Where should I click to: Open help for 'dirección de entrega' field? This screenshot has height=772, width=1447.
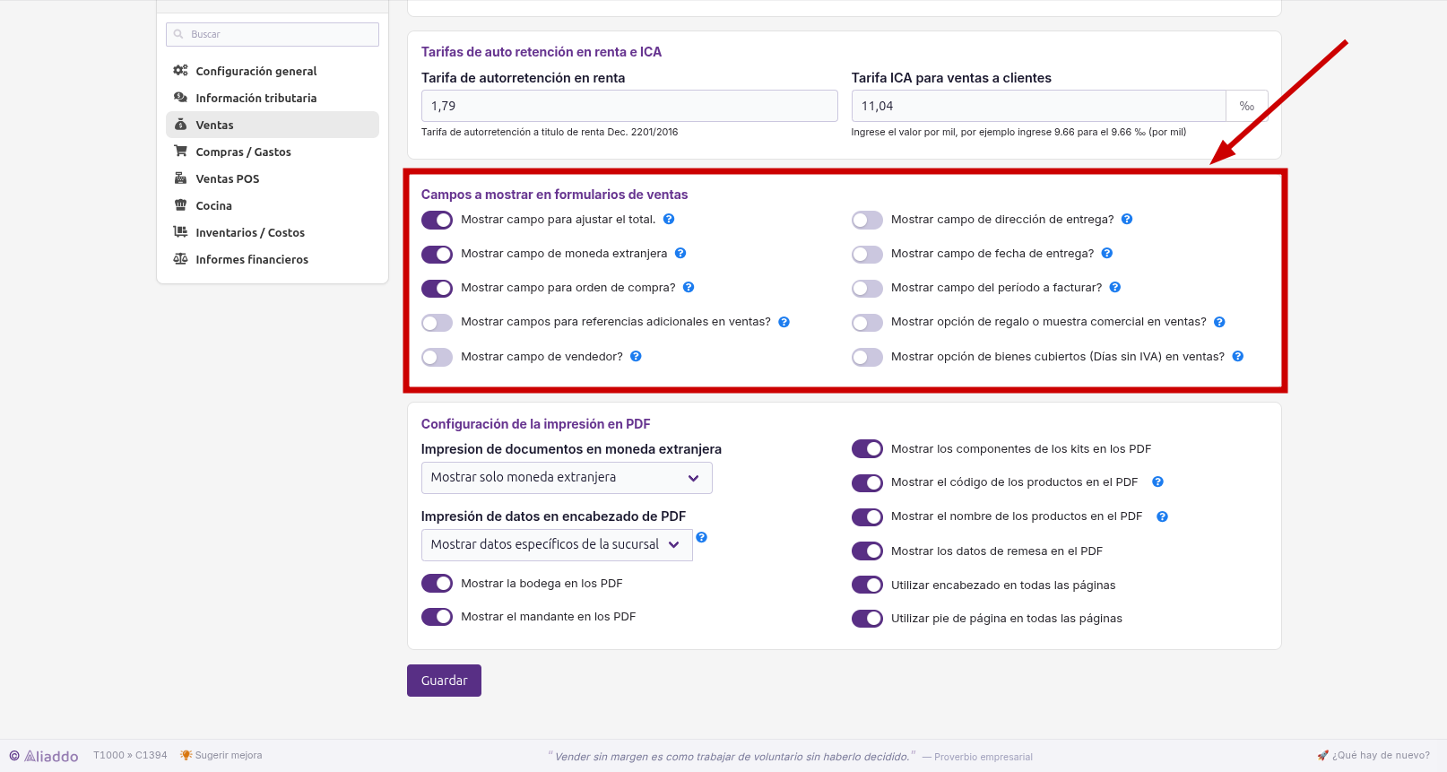pyautogui.click(x=1127, y=219)
